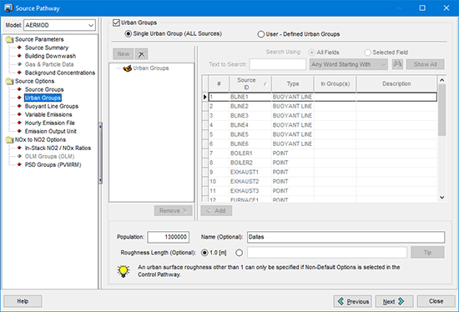Select Urban Groups in Source Options tree

coord(43,98)
